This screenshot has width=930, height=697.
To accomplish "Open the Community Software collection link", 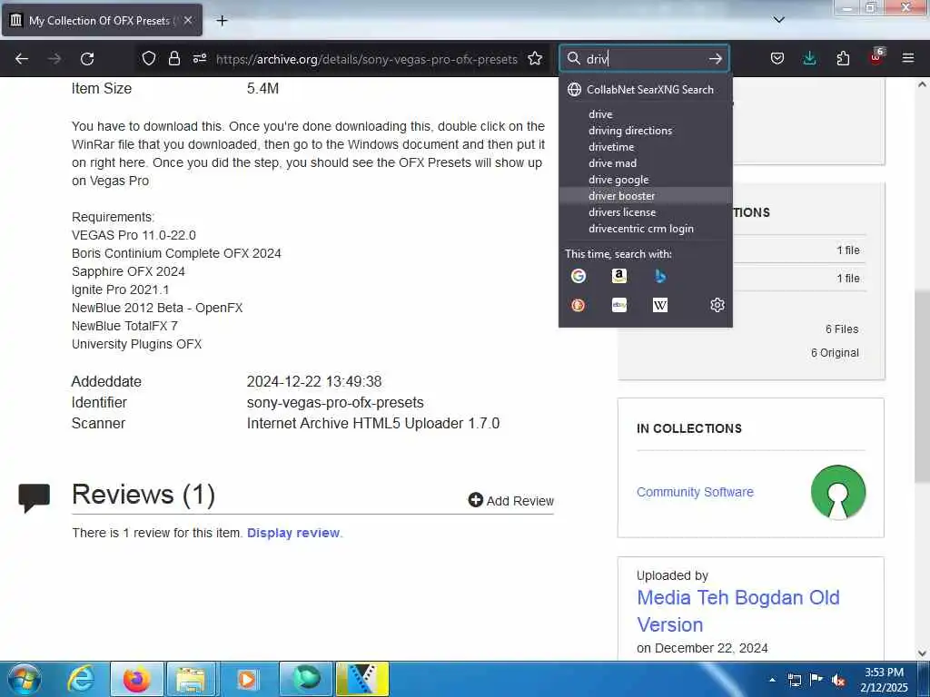I will [695, 492].
